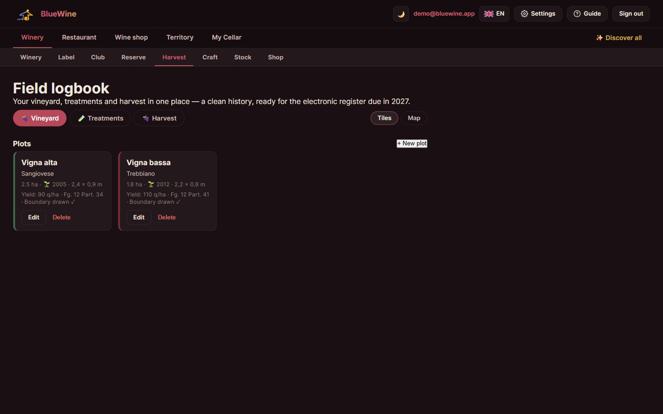This screenshot has height=414, width=663.
Task: Show the Treatments logbook
Action: click(100, 118)
